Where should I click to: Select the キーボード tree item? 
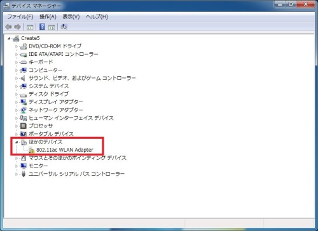coord(41,62)
